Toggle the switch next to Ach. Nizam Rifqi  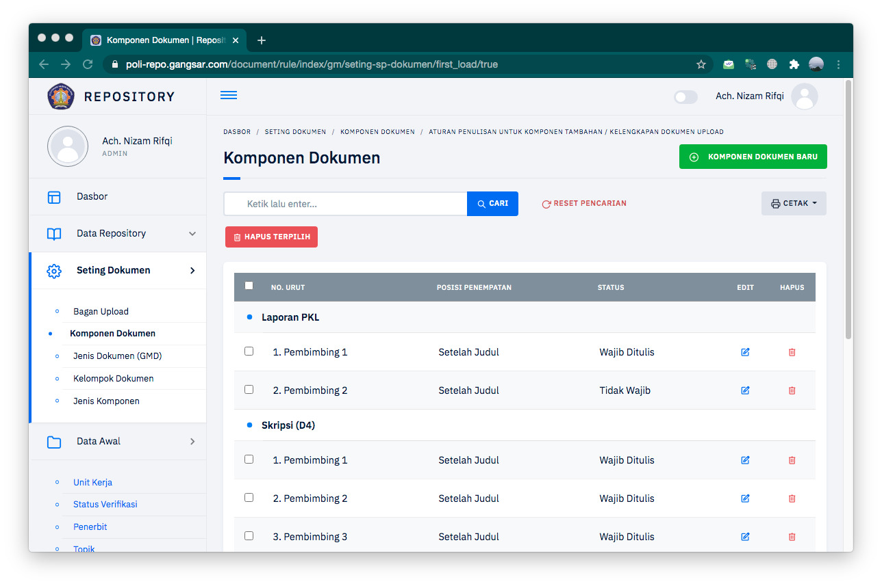685,97
